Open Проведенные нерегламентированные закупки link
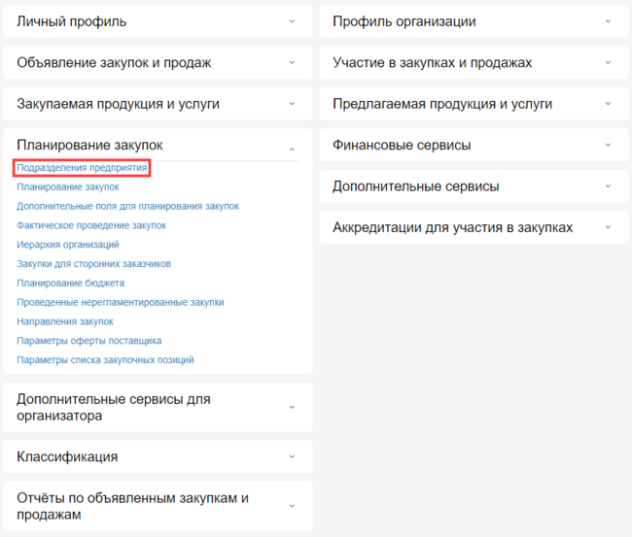The height and width of the screenshot is (537, 632). click(x=121, y=302)
